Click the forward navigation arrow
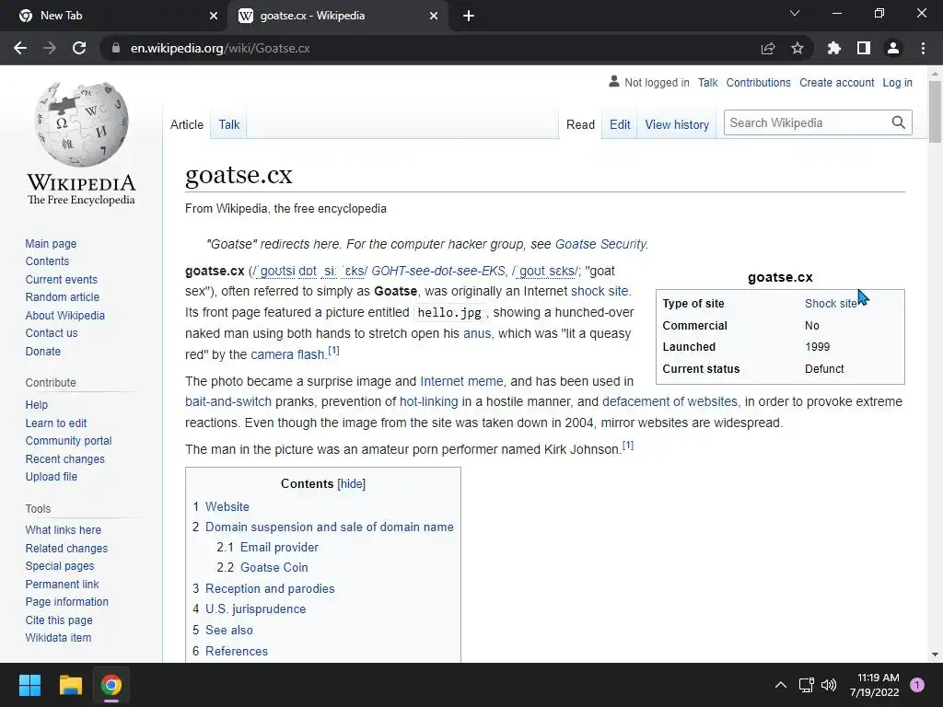The image size is (943, 707). pos(50,48)
